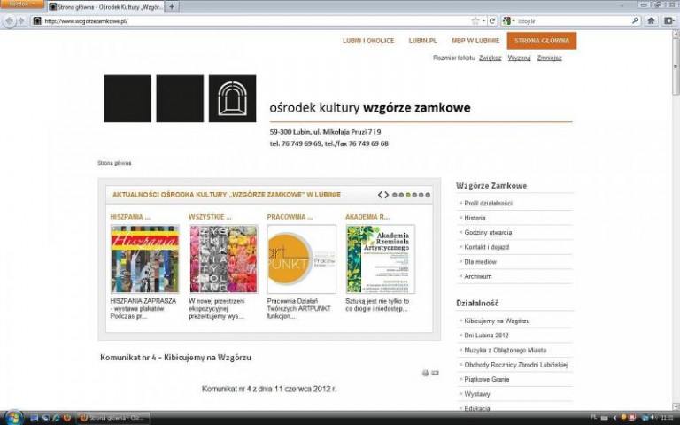The image size is (680, 425).
Task: Open a new tab with plus
Action: coord(172,6)
